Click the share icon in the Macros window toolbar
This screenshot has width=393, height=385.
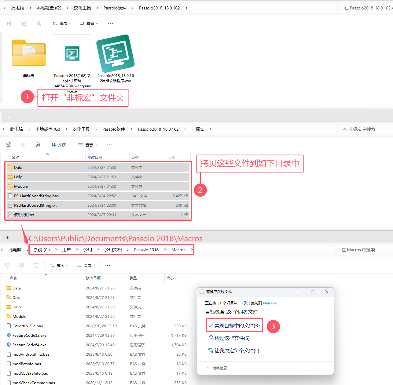22,265
